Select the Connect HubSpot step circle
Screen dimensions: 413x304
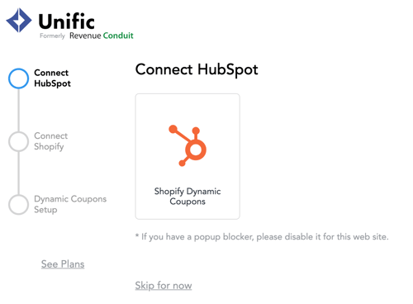18,78
